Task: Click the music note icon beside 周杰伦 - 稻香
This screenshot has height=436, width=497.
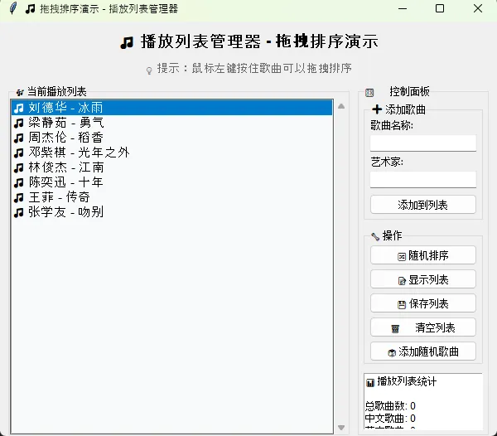Action: (x=19, y=138)
